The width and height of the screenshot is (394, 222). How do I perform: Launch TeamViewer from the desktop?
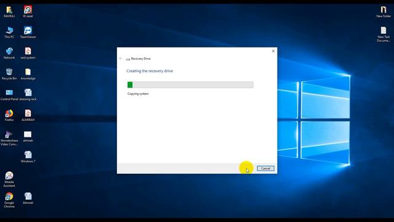(28, 33)
